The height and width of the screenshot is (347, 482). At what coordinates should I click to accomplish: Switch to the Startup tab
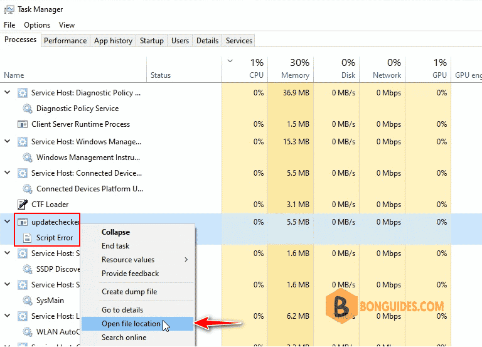151,41
